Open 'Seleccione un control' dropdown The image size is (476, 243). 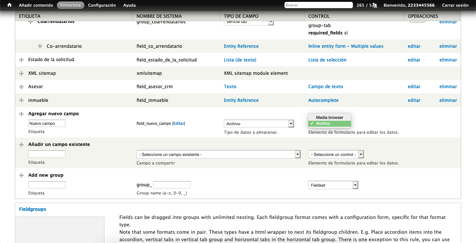coord(335,154)
